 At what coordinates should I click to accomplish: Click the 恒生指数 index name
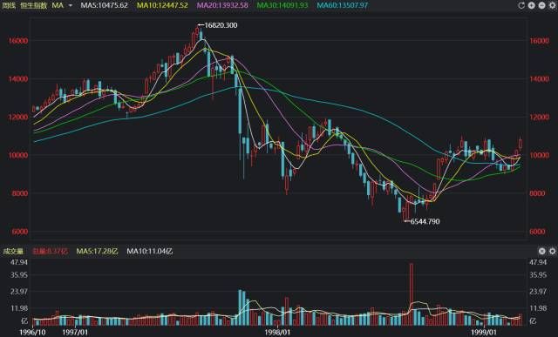[x=34, y=5]
